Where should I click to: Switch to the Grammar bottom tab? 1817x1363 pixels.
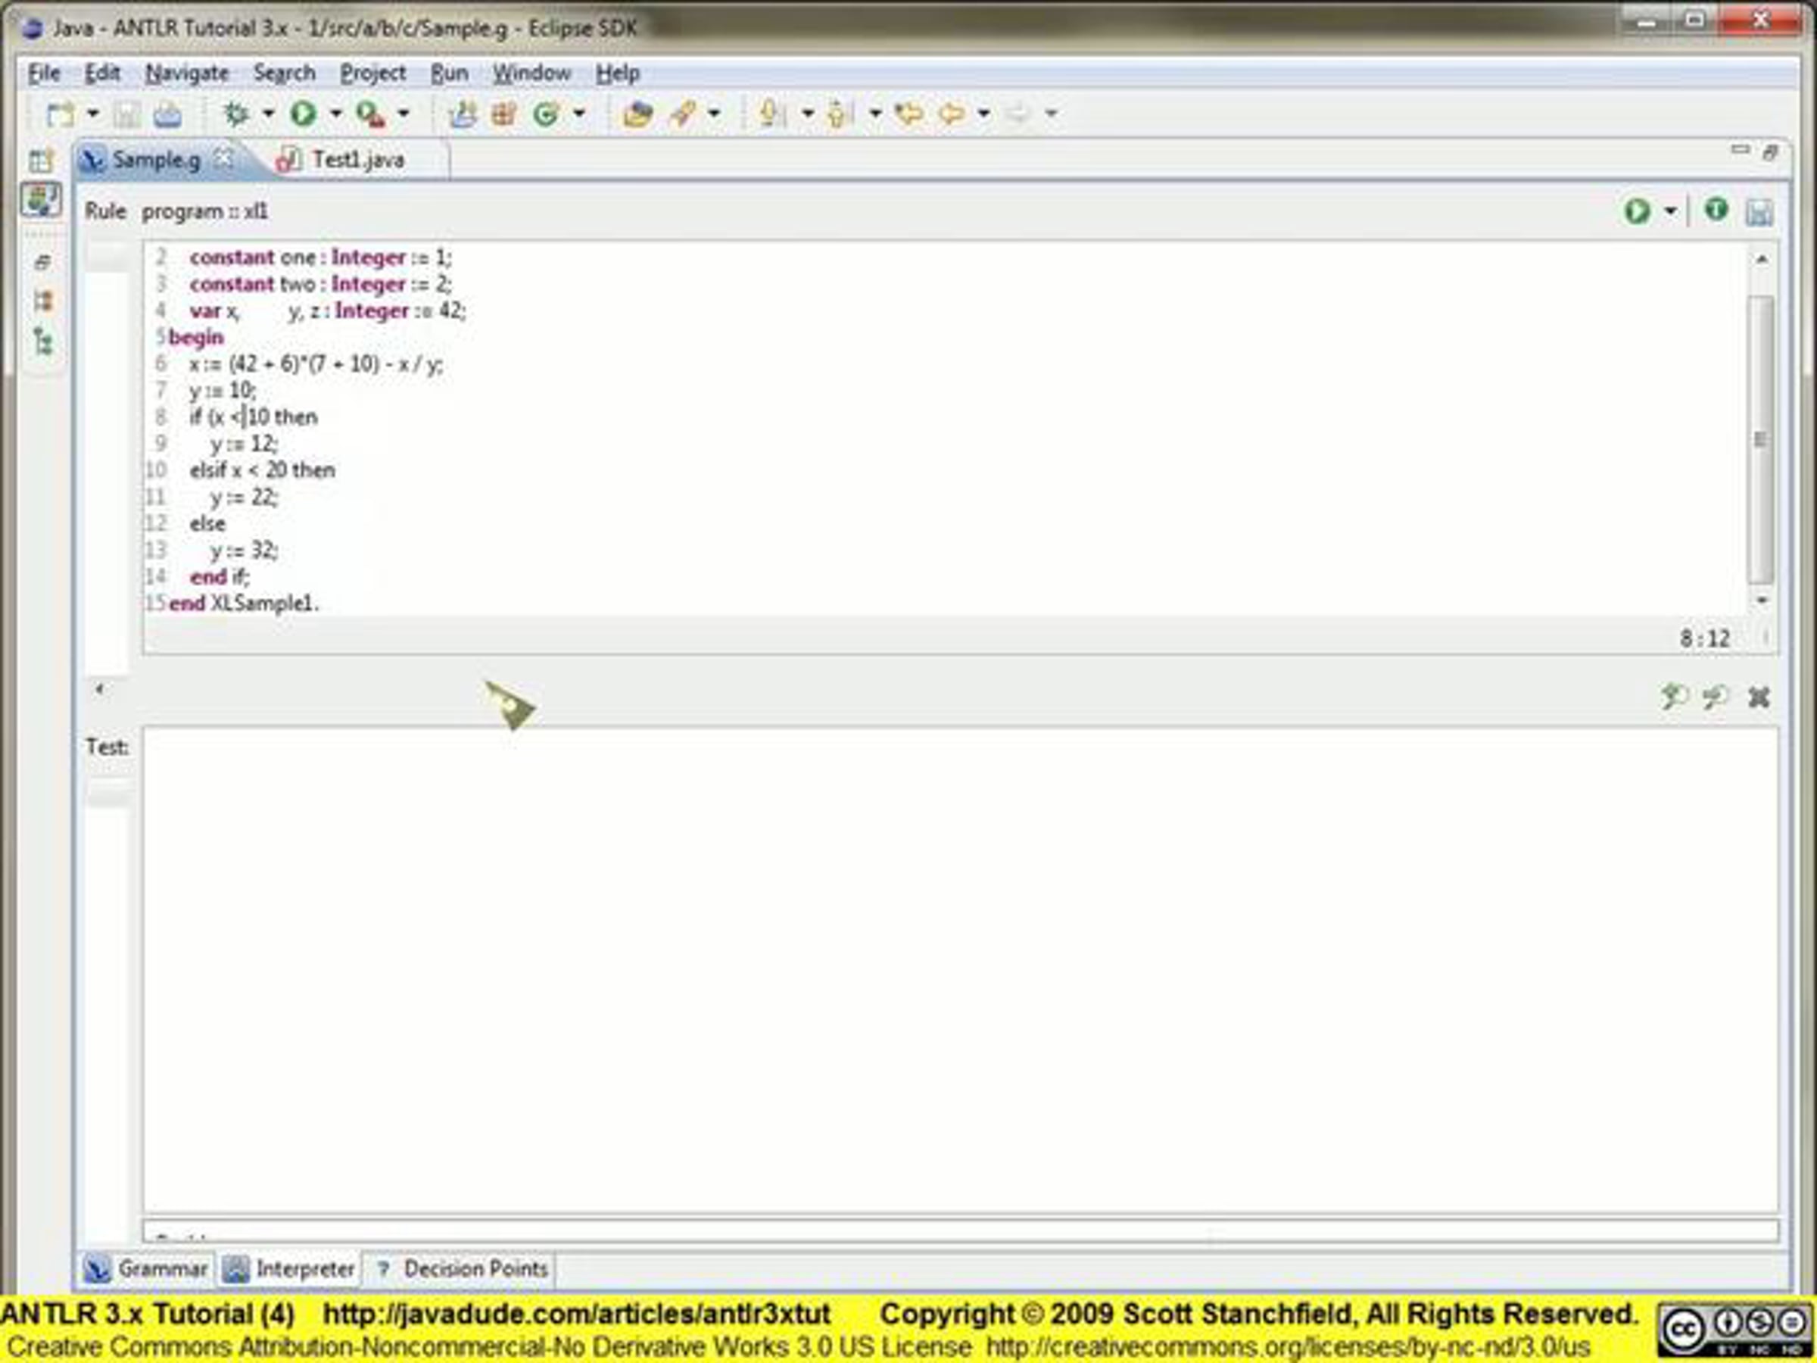pos(146,1268)
